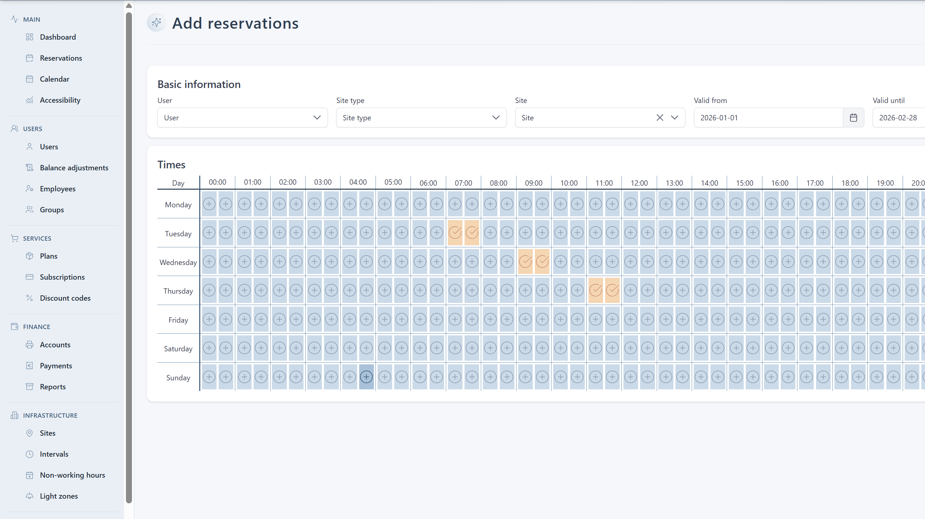Go to Reservations in sidebar

(x=61, y=58)
